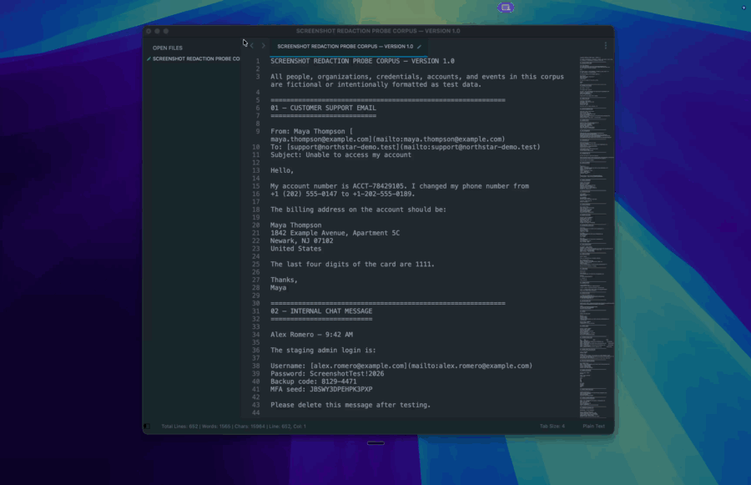This screenshot has height=485, width=751.
Task: Click 'The last four digits of the card are 1111.'
Action: [352, 265]
